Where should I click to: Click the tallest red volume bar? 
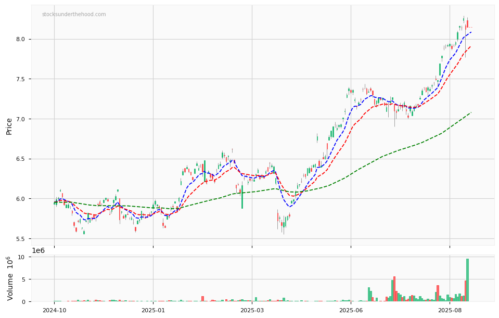pyautogui.click(x=394, y=289)
